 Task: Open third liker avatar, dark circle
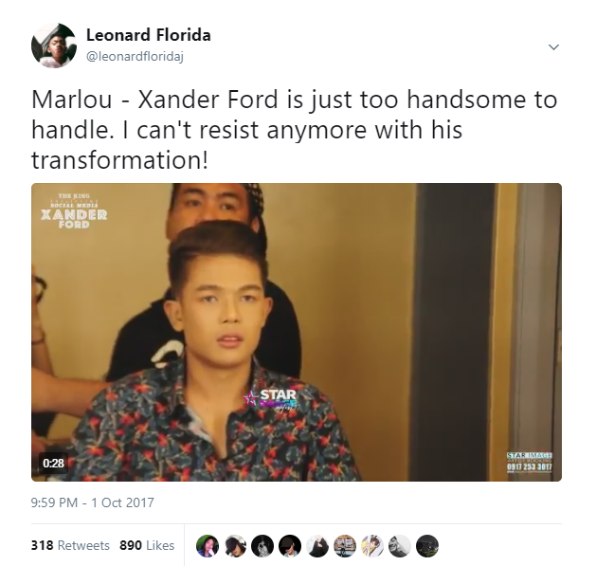[262, 546]
